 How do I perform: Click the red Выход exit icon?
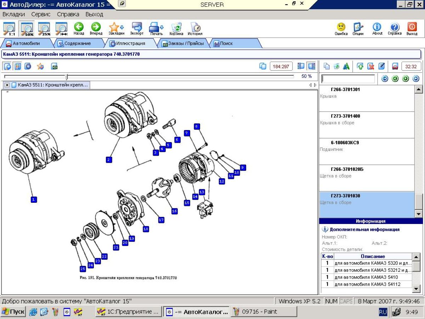[412, 29]
